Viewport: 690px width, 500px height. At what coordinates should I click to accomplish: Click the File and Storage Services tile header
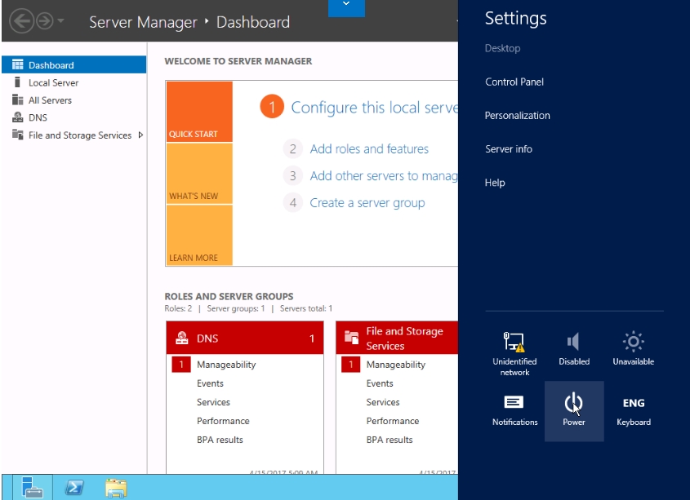click(397, 338)
